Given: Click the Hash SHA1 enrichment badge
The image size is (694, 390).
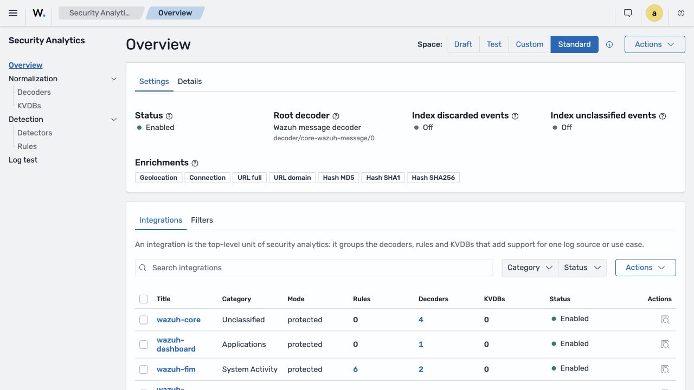Looking at the screenshot, I should click(383, 178).
